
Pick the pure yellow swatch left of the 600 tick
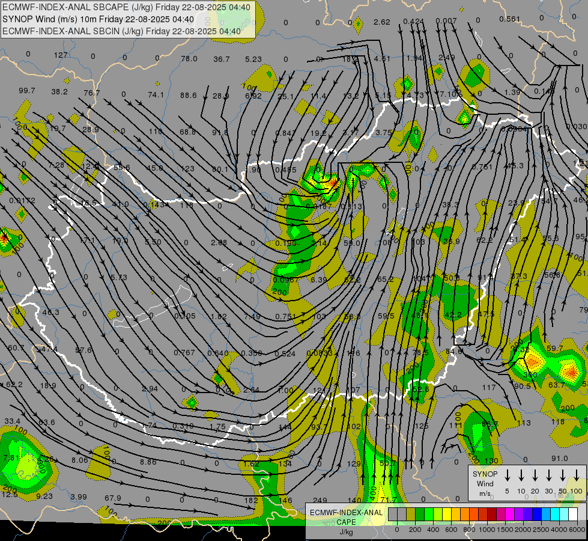point(447,514)
